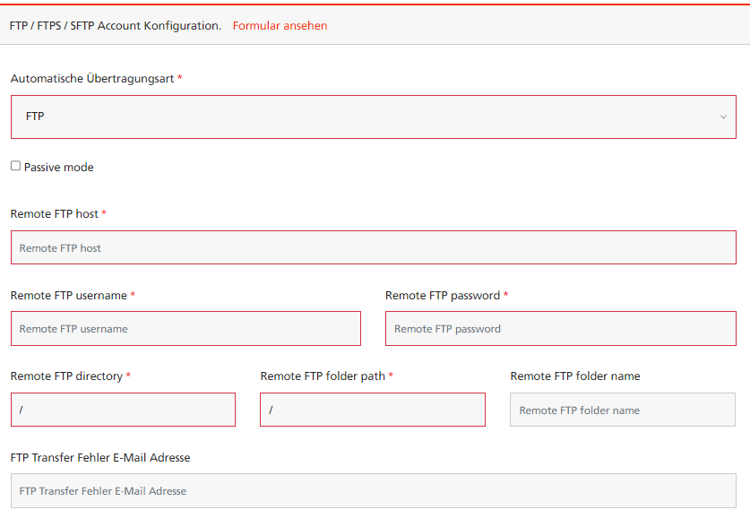Click FTP / FTPS / SFTP Account Konfiguration heading
Screen dimensions: 750x527
pos(116,26)
